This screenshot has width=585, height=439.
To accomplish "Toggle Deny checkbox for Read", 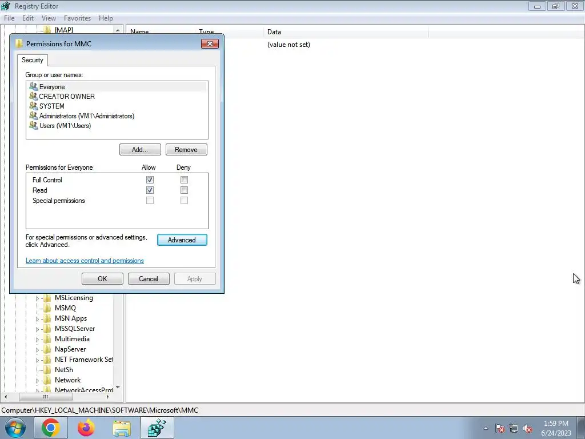I will tap(184, 190).
